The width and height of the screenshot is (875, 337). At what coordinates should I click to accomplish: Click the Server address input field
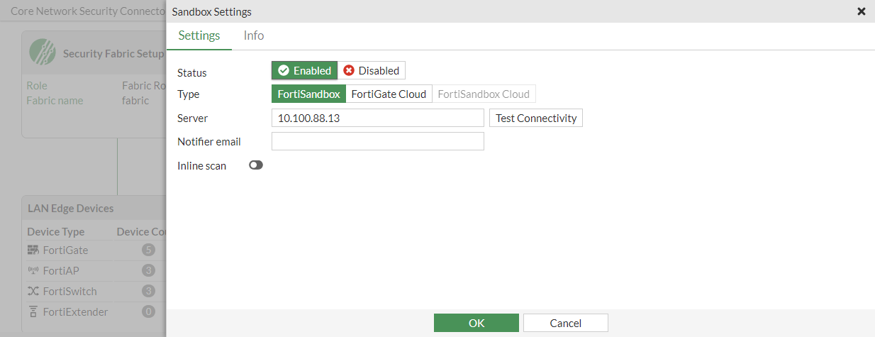[377, 118]
